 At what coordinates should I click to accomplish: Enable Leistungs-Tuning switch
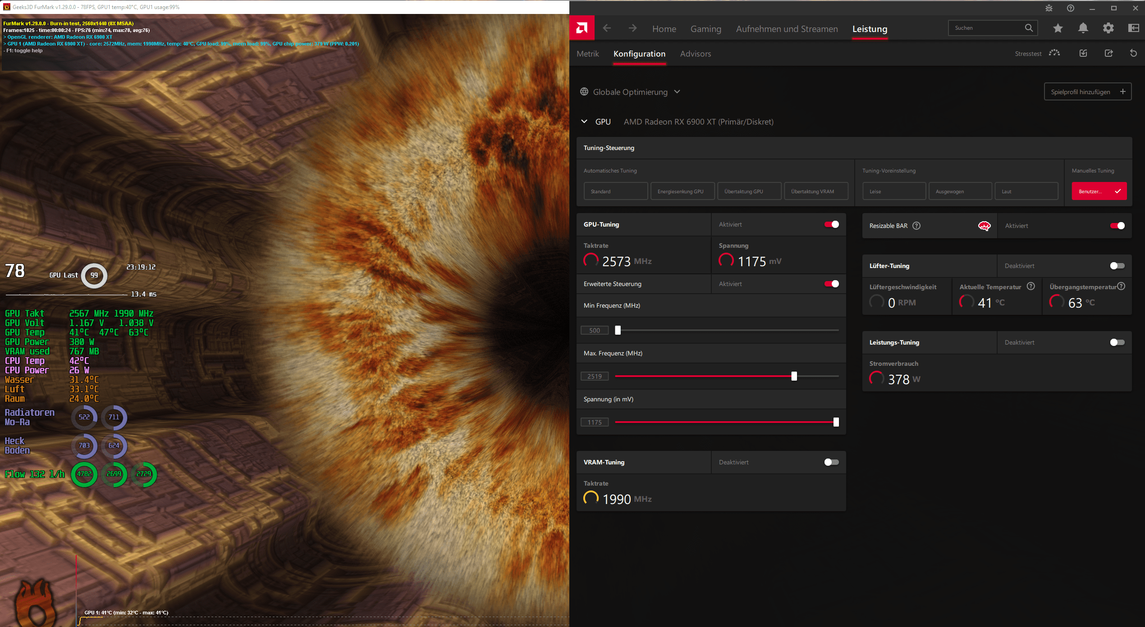pyautogui.click(x=1118, y=342)
